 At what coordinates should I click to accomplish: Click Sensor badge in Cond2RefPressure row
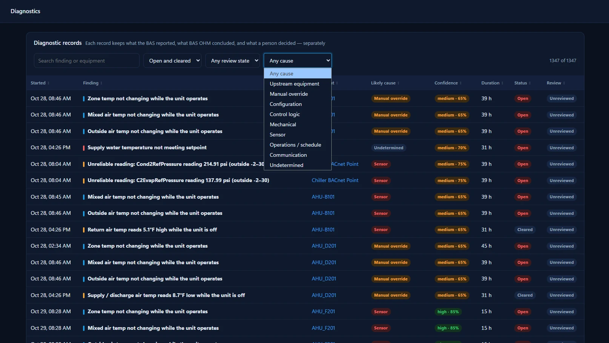(381, 164)
